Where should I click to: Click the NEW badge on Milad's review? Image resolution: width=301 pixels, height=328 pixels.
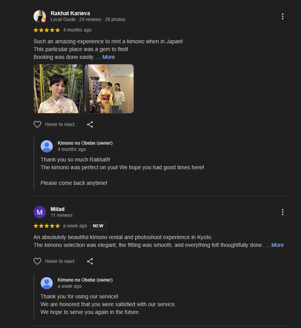[x=98, y=225]
